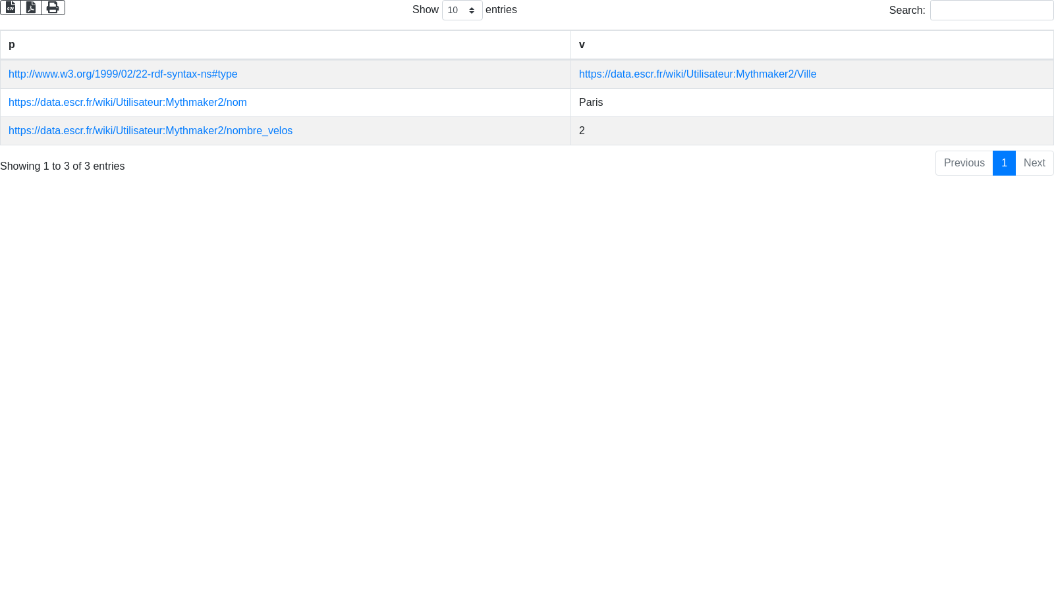Export the table as PDF
The image size is (1054, 592).
(31, 8)
